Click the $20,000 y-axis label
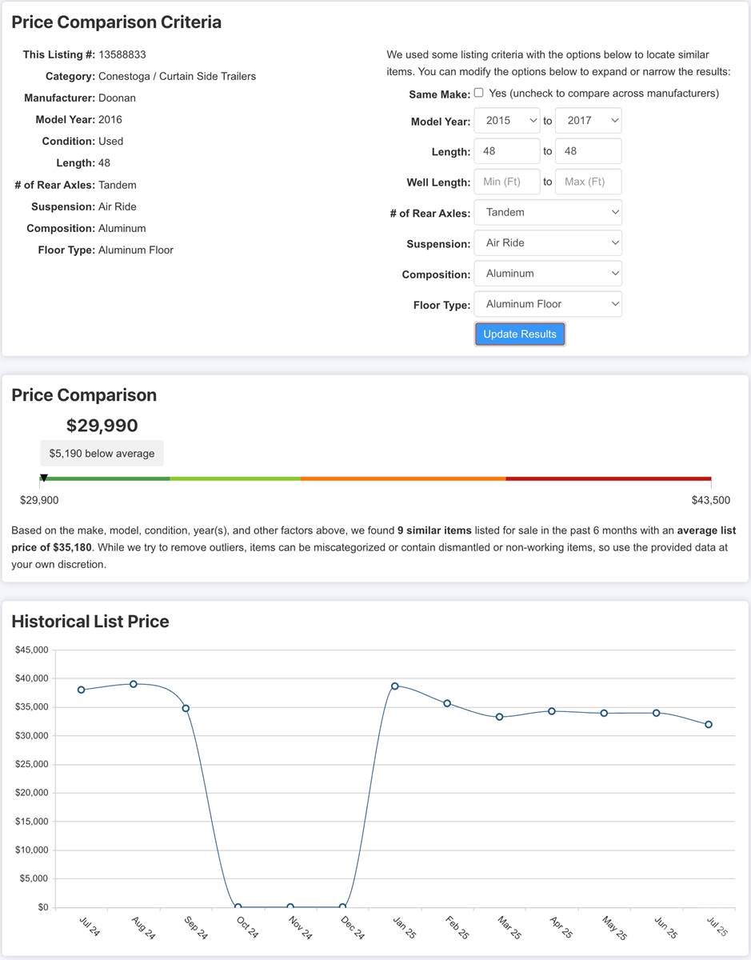751x960 pixels. click(x=32, y=793)
